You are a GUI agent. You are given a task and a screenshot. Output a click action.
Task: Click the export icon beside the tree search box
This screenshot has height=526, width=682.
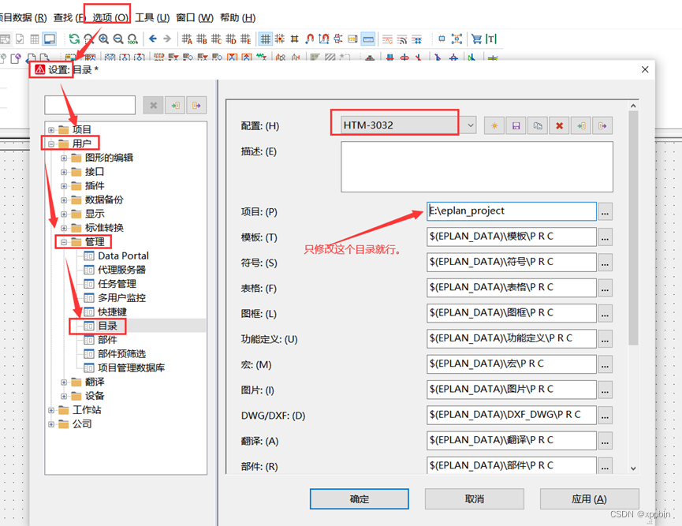pyautogui.click(x=196, y=106)
